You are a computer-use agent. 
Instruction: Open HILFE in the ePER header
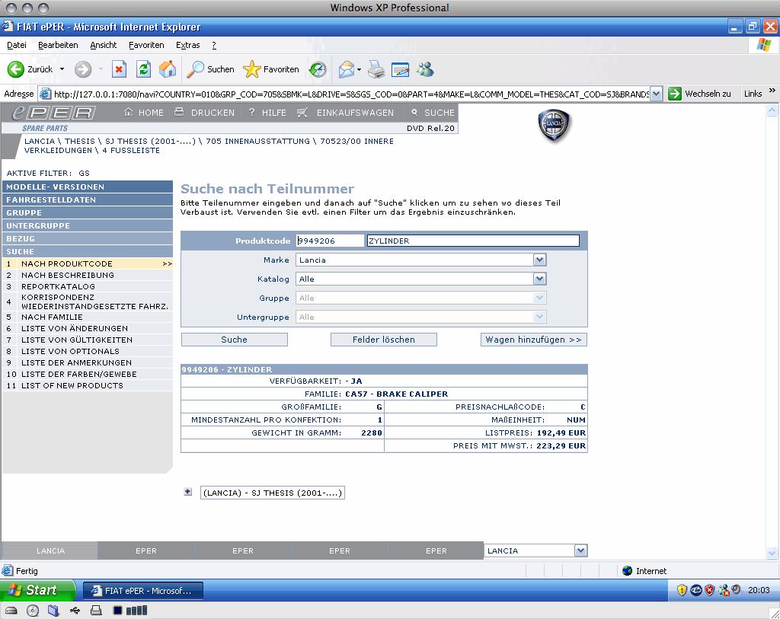(267, 113)
